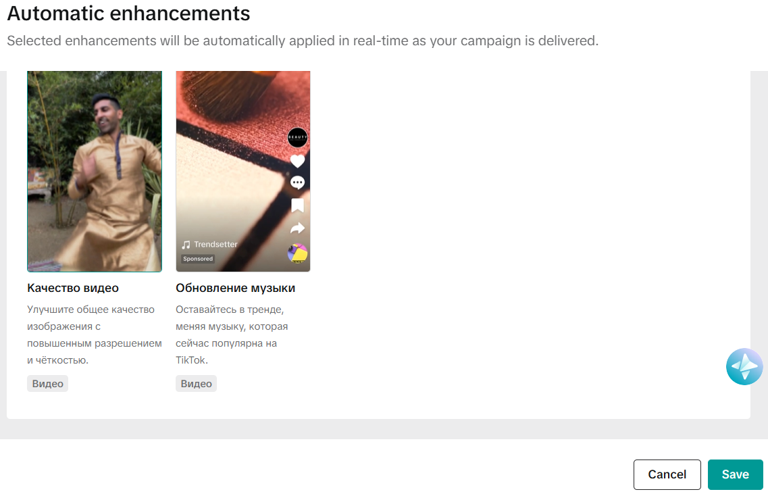
Task: Click Видео tag under Обновление музыки
Action: 196,384
